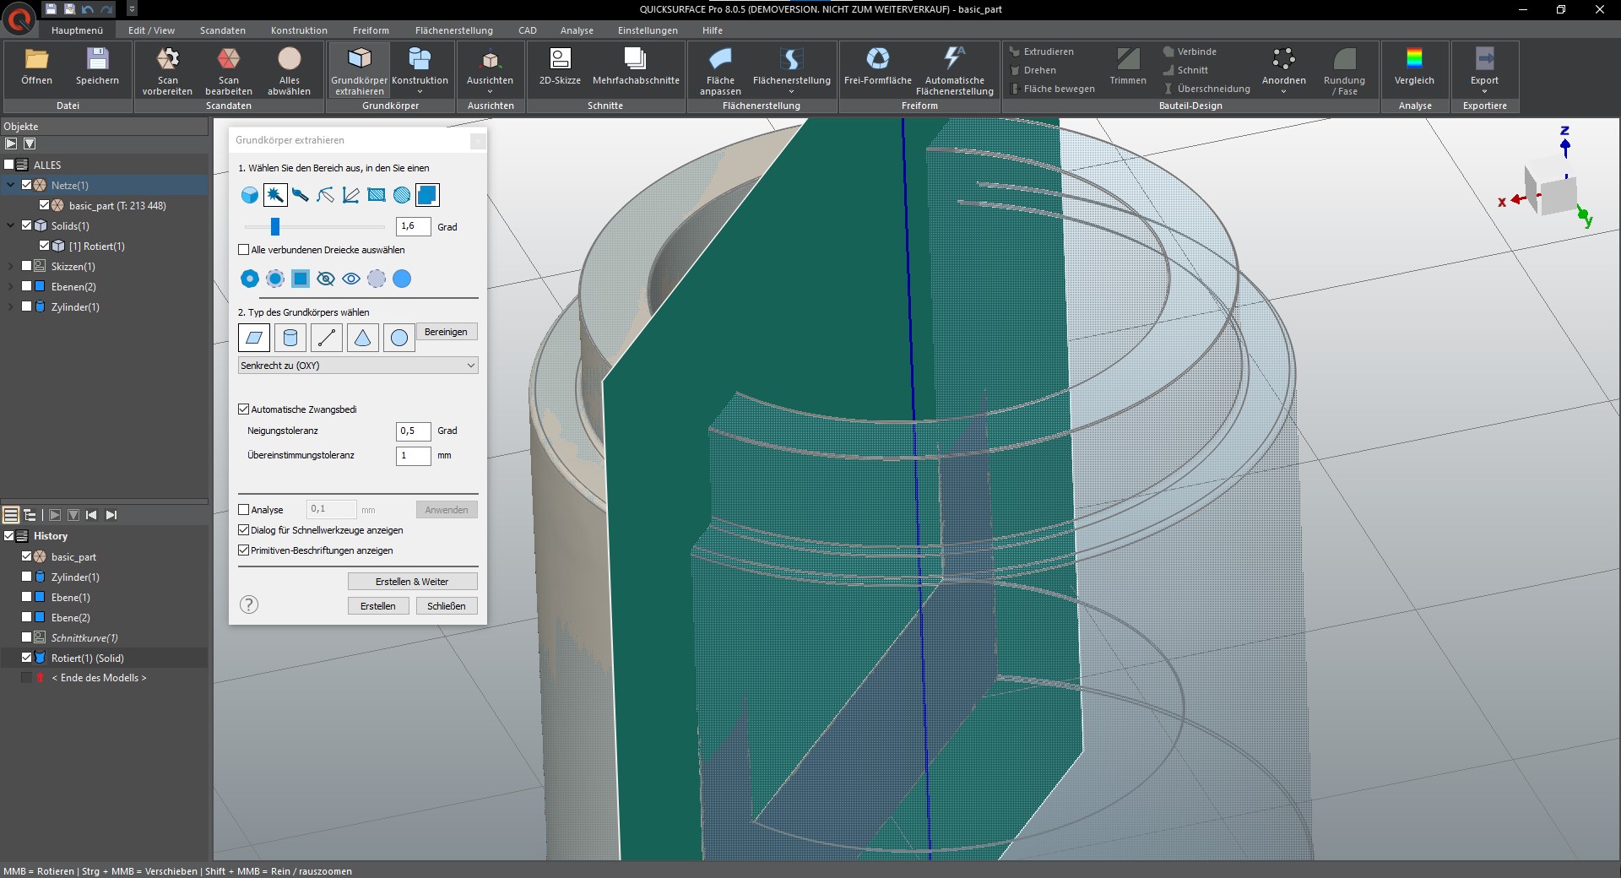The height and width of the screenshot is (878, 1621).
Task: Check the Analyse checkbox in the dialog
Action: pyautogui.click(x=244, y=509)
